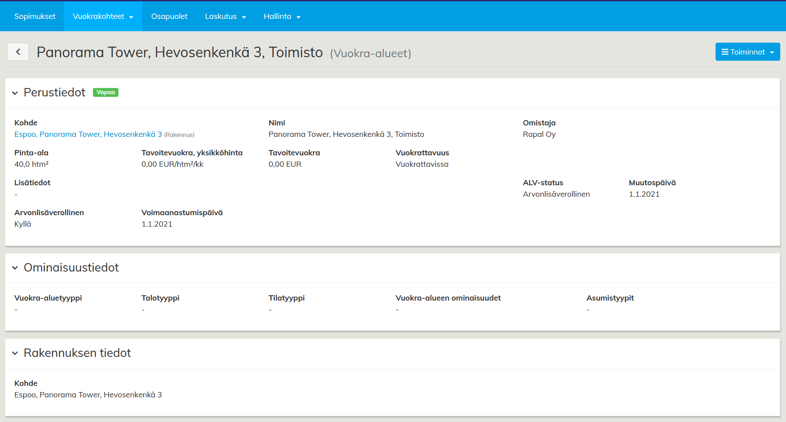This screenshot has width=786, height=422.
Task: Open Espoo, Panorama Tower building link
Action: tap(88, 134)
